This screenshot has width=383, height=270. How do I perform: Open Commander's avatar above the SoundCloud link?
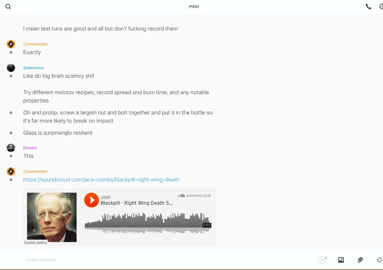click(x=11, y=172)
